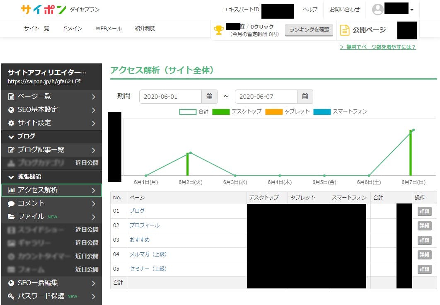Toggle デスクトップ series in chart legend
Screen dimensions: 440x305
point(221,111)
